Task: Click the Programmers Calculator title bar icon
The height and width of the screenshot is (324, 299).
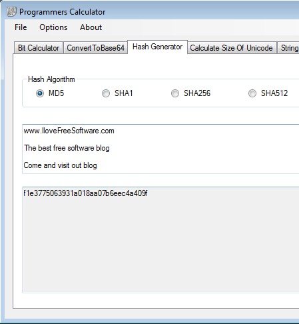Action: (11, 11)
